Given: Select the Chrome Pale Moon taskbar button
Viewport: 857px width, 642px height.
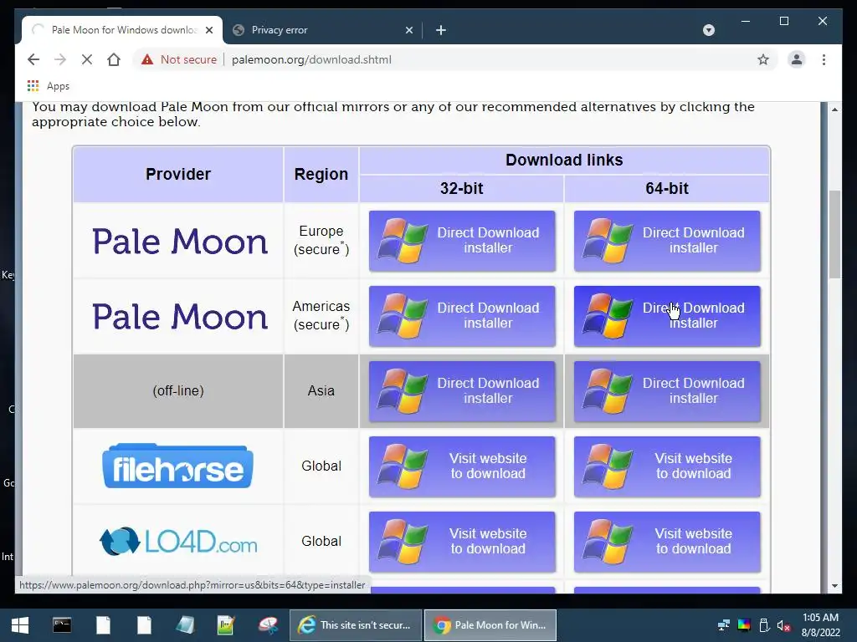Looking at the screenshot, I should [490, 625].
